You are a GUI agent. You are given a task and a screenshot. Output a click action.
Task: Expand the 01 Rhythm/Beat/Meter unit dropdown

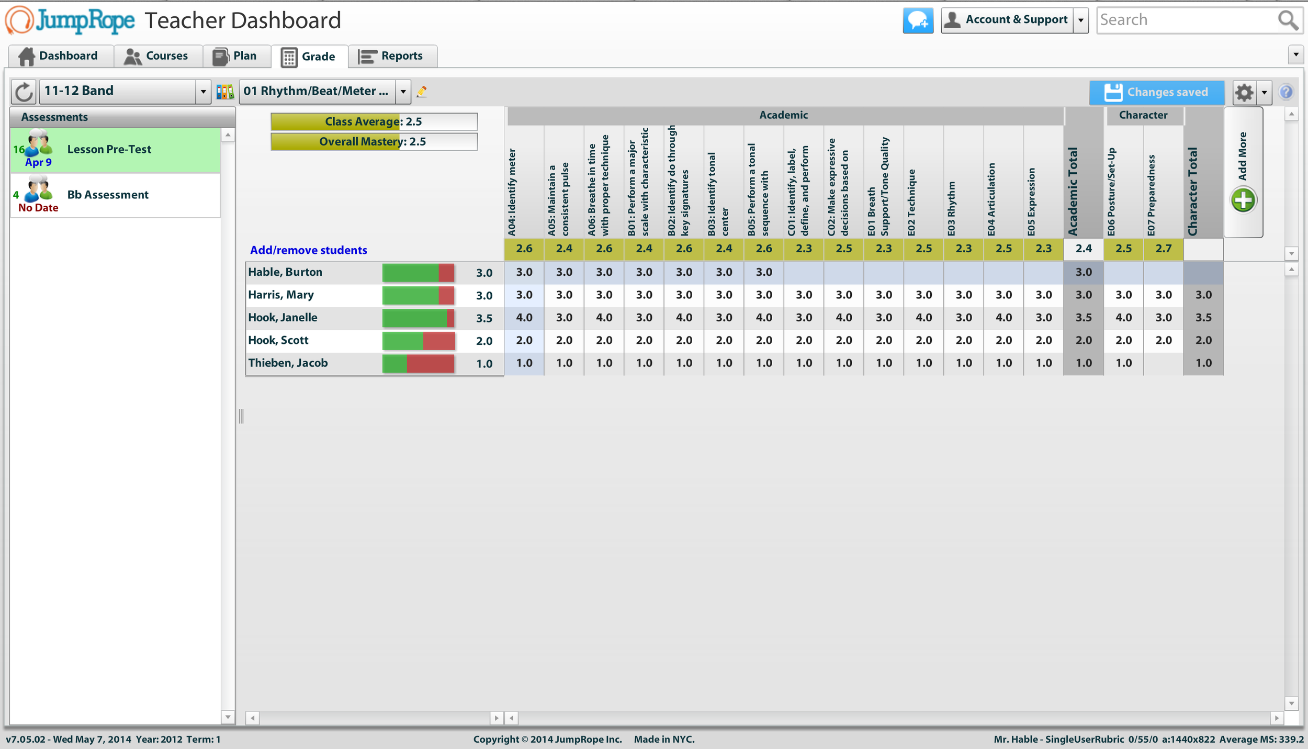pyautogui.click(x=403, y=92)
